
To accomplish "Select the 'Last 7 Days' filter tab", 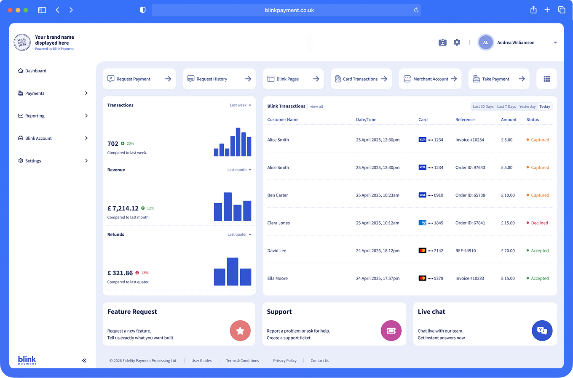I will pos(506,106).
